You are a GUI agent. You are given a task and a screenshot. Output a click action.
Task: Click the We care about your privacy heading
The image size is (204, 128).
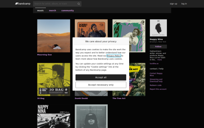coord(101,41)
